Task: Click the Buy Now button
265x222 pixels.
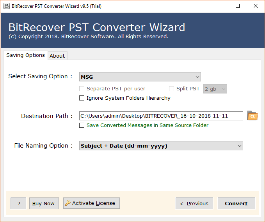Action: point(44,203)
